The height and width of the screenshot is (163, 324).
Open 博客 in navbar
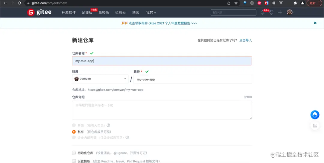[136, 13]
